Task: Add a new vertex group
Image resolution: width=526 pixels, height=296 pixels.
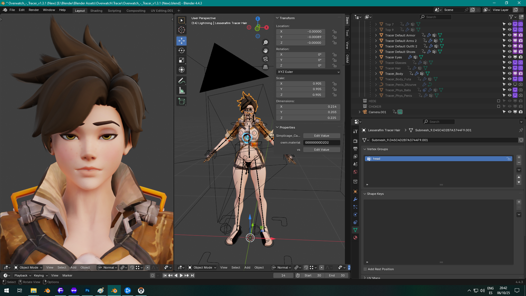Action: [519, 157]
